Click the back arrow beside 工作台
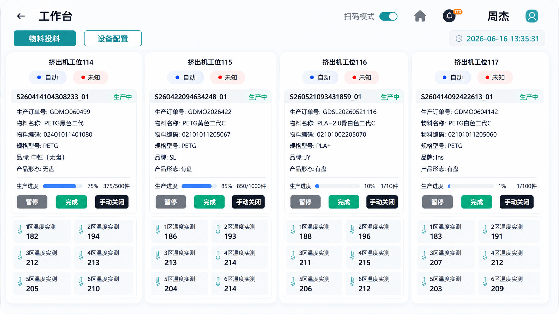Image resolution: width=559 pixels, height=314 pixels. pyautogui.click(x=21, y=16)
